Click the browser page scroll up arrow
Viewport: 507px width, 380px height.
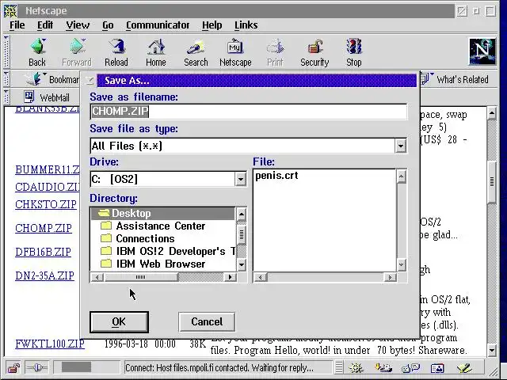click(x=492, y=113)
